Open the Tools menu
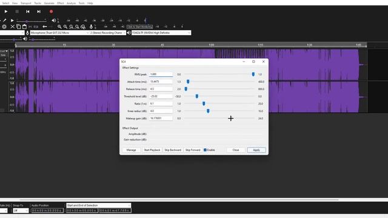388x218 pixels. (x=81, y=3)
